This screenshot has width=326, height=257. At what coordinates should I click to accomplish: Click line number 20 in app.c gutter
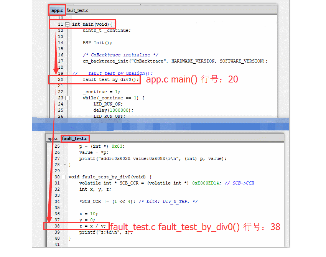[x=60, y=79]
